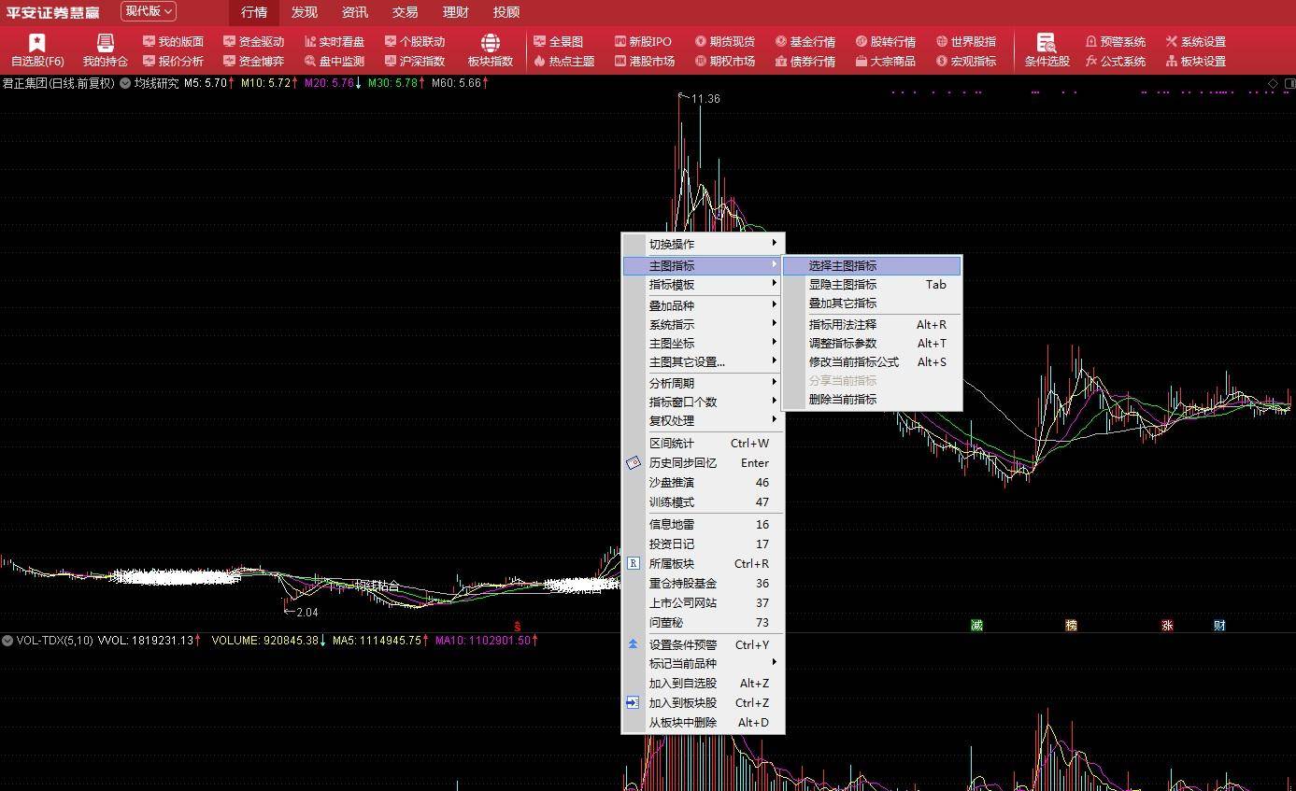Image resolution: width=1296 pixels, height=791 pixels.
Task: Expand 叠加品种 submenu
Action: tap(703, 305)
